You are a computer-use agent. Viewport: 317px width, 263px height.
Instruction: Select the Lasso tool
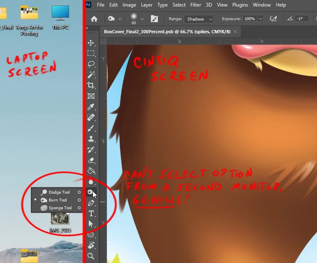point(91,64)
